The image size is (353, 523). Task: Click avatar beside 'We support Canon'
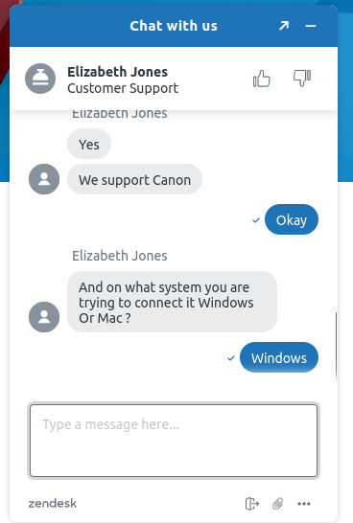pyautogui.click(x=44, y=179)
